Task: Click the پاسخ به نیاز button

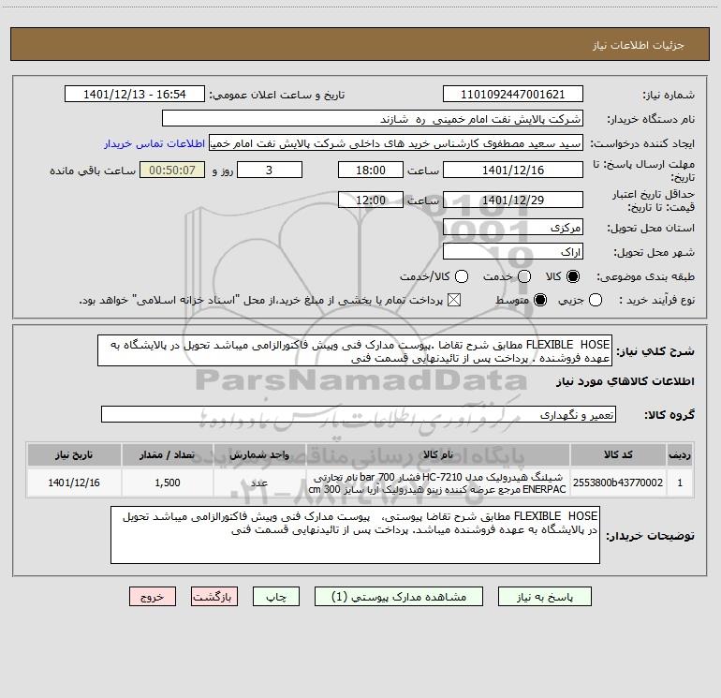Action: (545, 597)
